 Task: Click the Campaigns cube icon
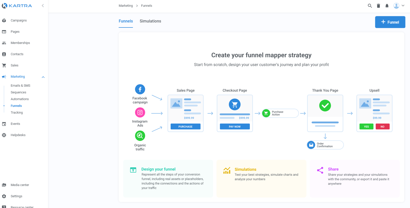tap(4, 20)
